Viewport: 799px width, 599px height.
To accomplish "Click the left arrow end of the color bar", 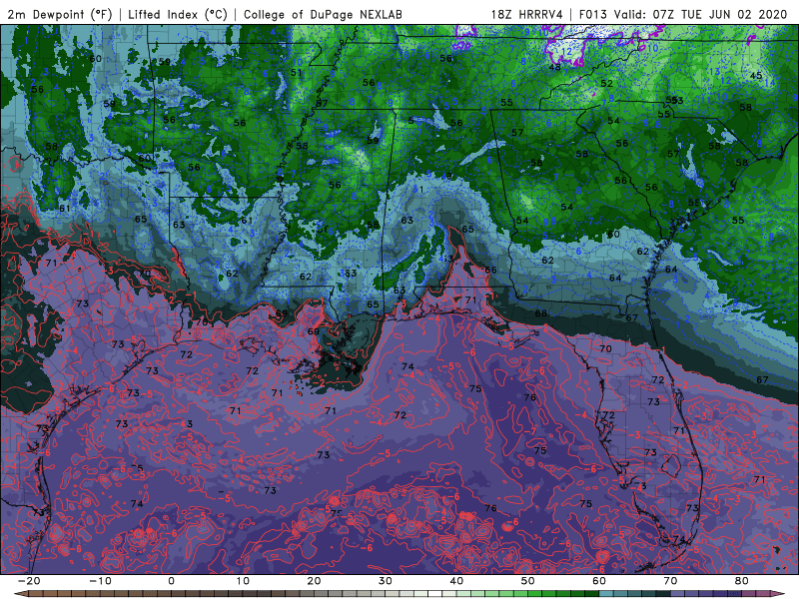I will (19, 594).
